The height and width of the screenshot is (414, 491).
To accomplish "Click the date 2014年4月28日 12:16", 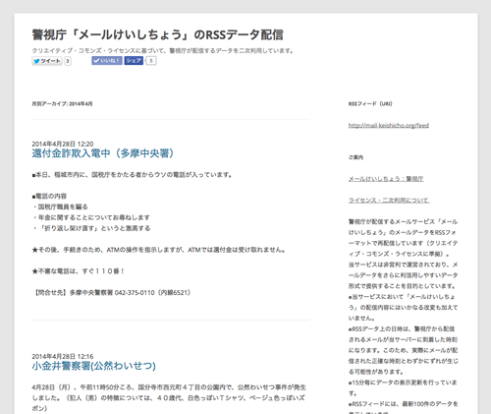I will pyautogui.click(x=63, y=356).
